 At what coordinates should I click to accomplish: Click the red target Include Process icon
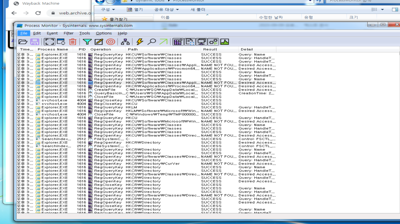coord(111,42)
